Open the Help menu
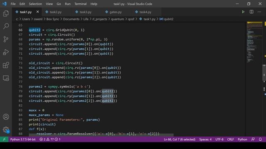 pos(94,4)
